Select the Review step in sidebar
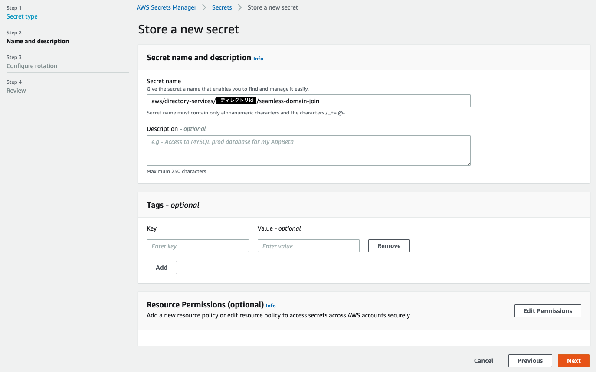The image size is (596, 372). tap(16, 91)
